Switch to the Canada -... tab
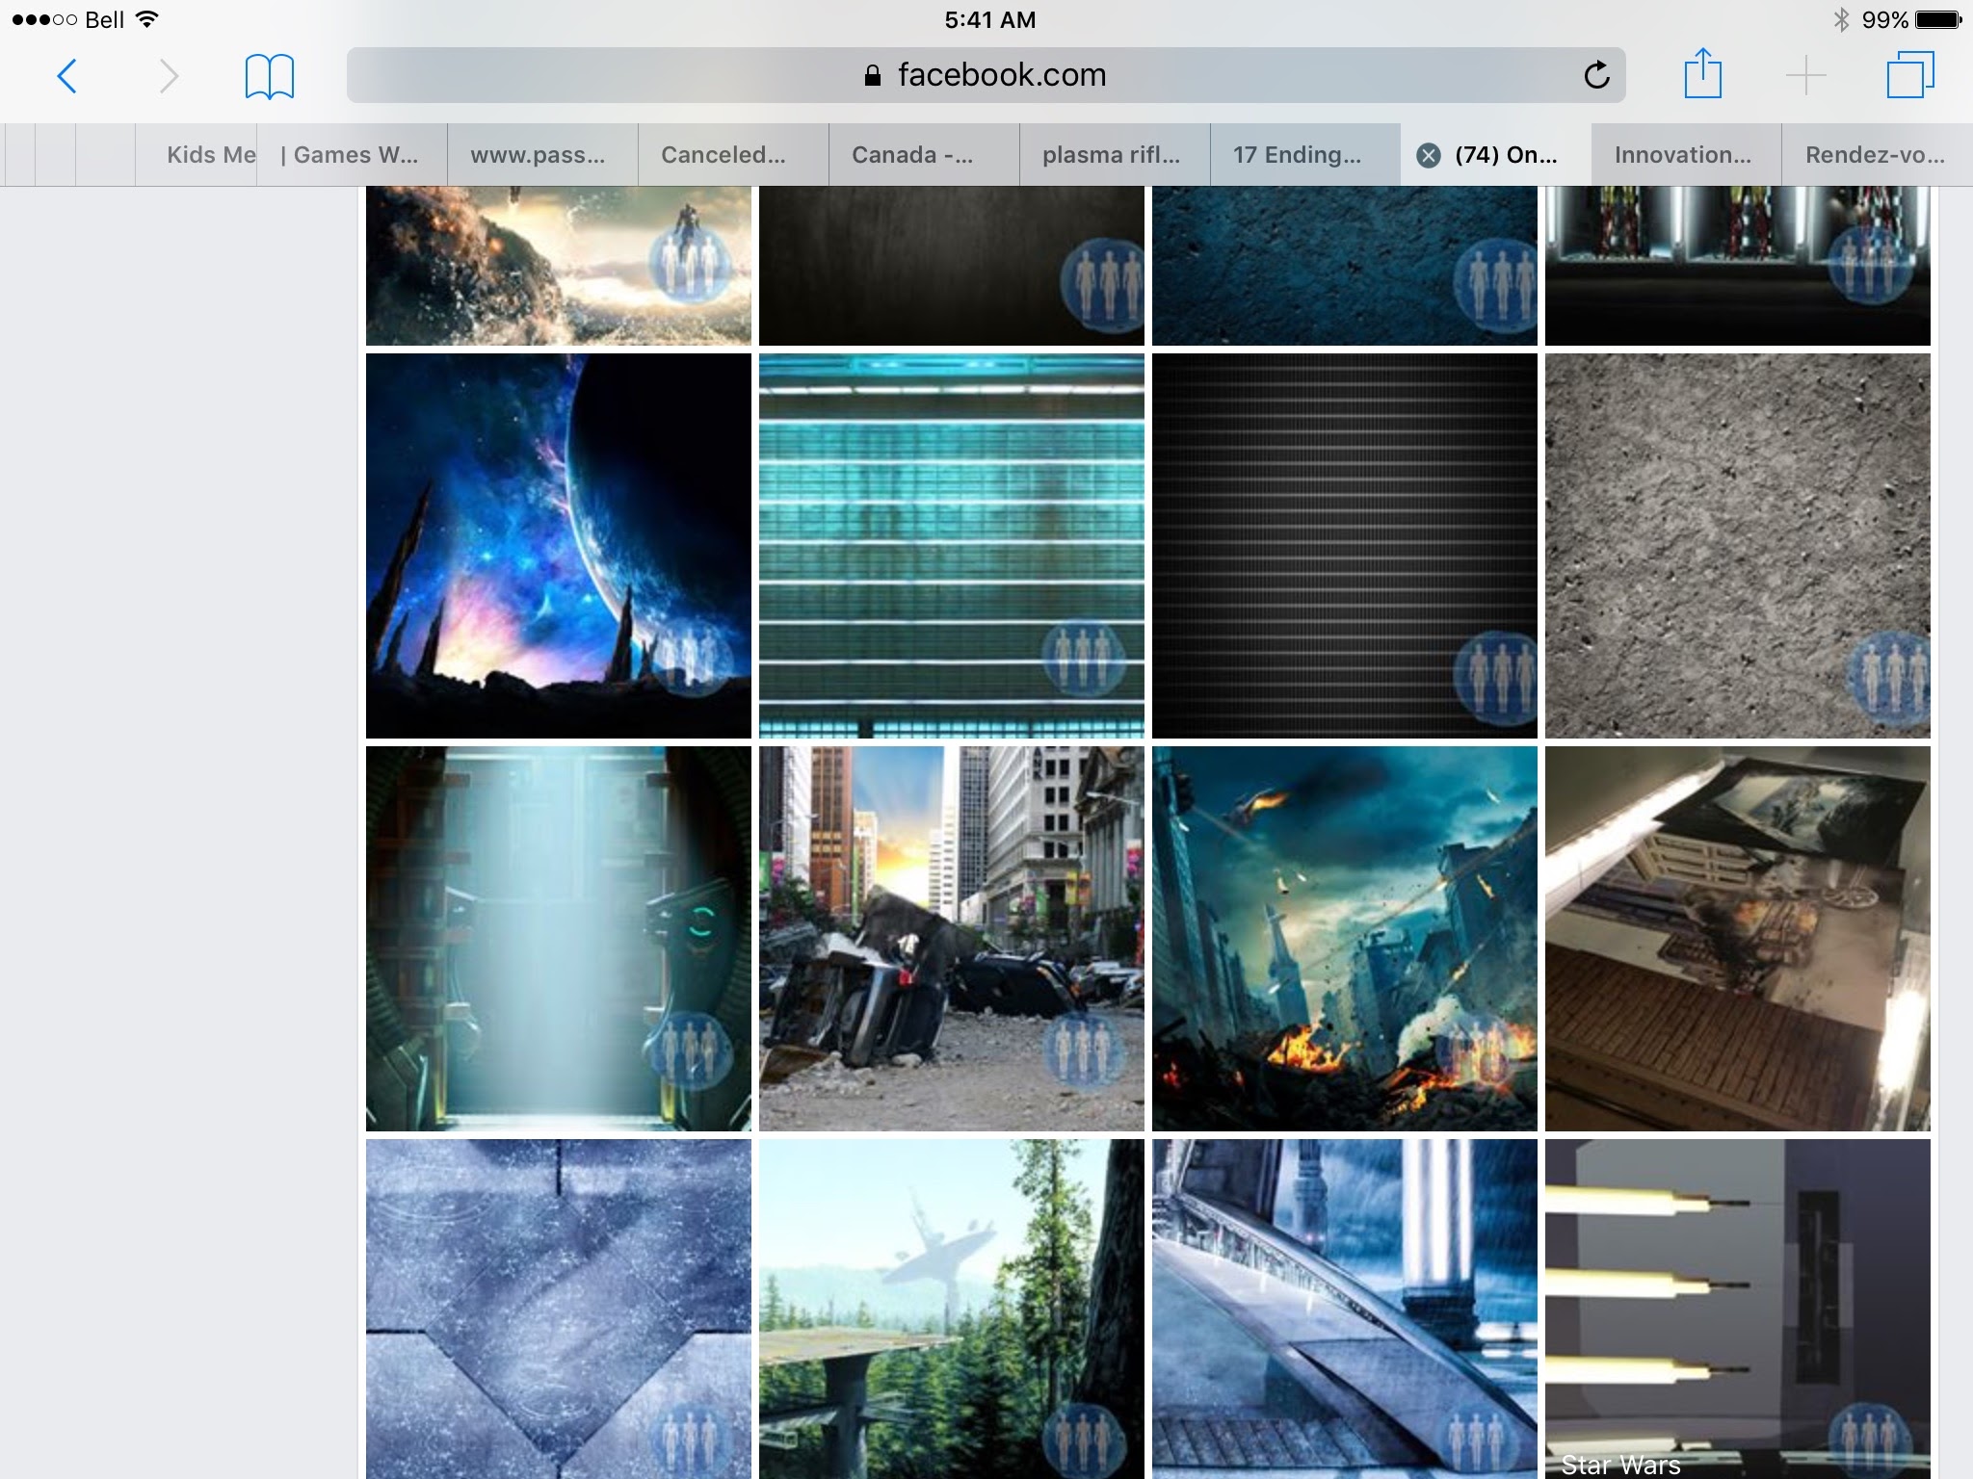This screenshot has height=1479, width=1973. [924, 155]
